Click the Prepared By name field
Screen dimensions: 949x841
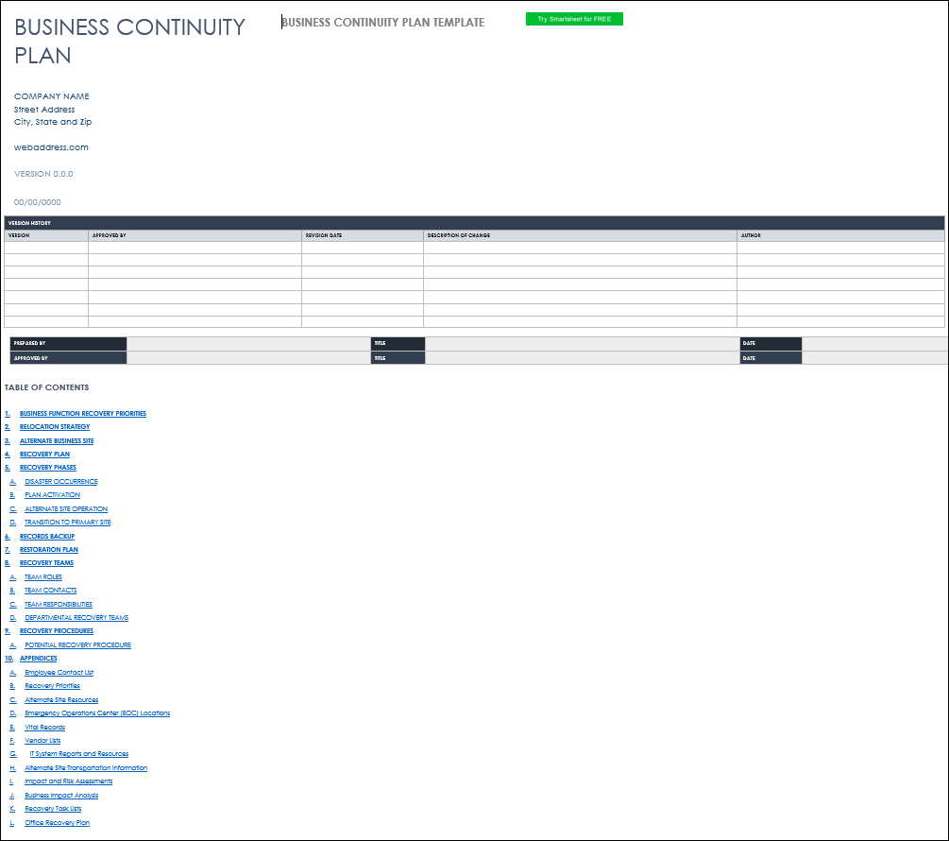[x=248, y=344]
